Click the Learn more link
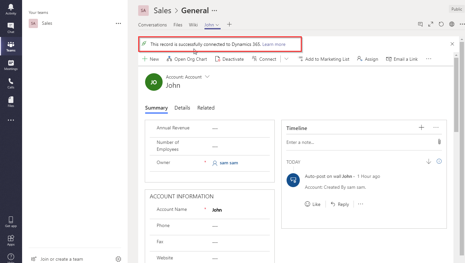Screen dimensions: 465x263 (274, 44)
